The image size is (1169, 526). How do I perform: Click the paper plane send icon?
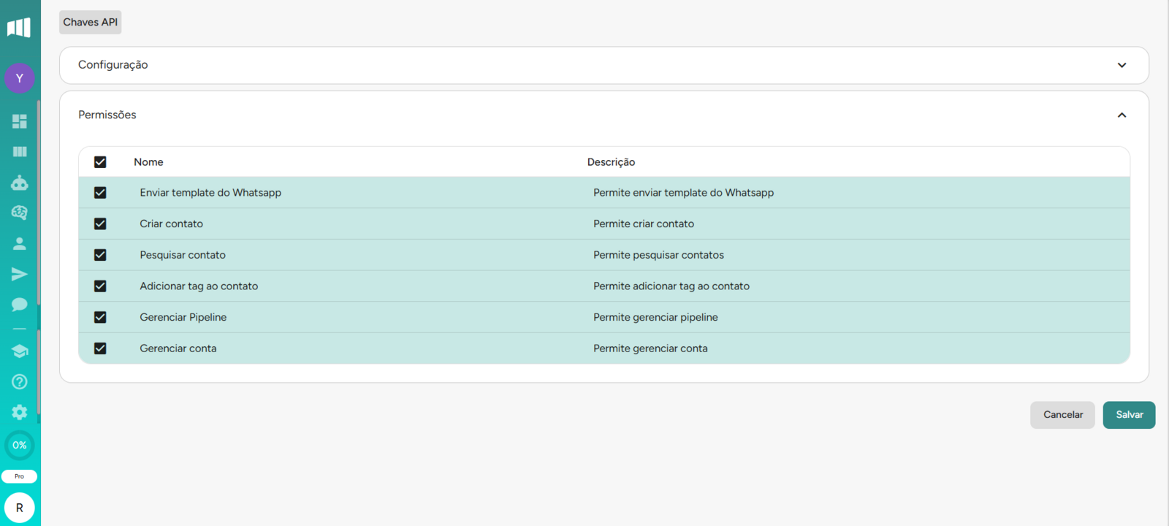pyautogui.click(x=20, y=274)
